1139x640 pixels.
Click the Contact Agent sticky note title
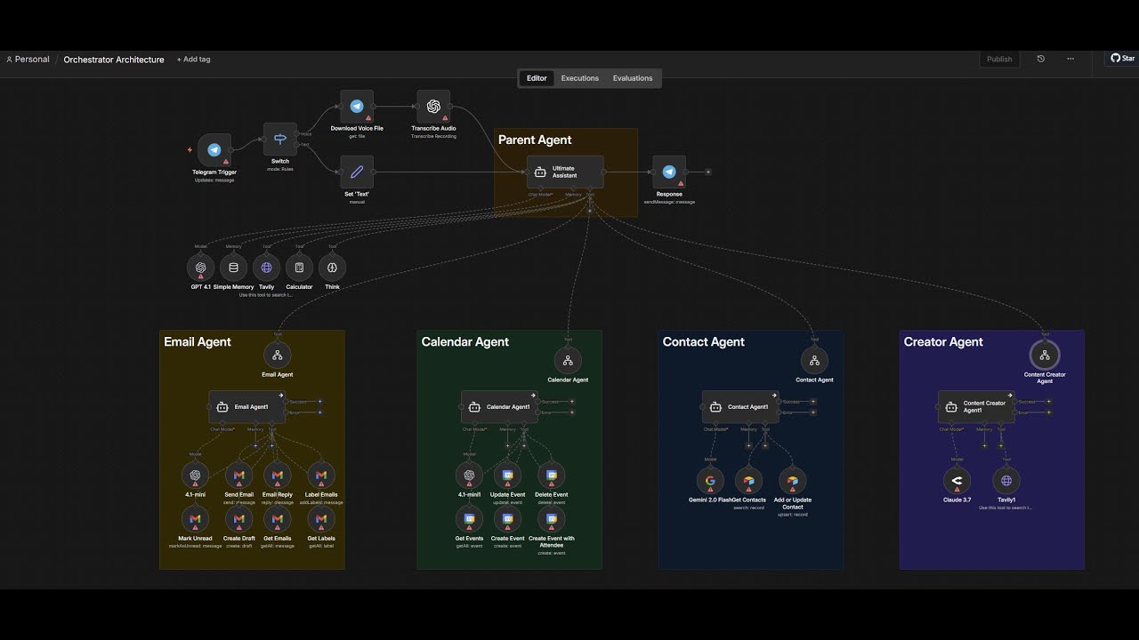click(704, 341)
